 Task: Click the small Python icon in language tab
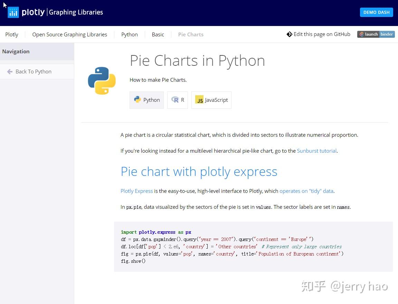coord(137,99)
